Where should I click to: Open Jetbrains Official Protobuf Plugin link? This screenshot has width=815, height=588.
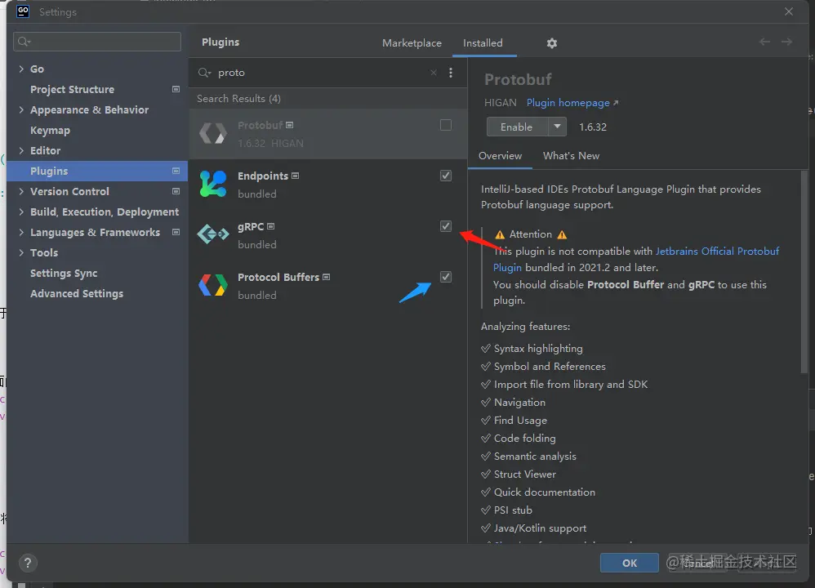coord(717,251)
